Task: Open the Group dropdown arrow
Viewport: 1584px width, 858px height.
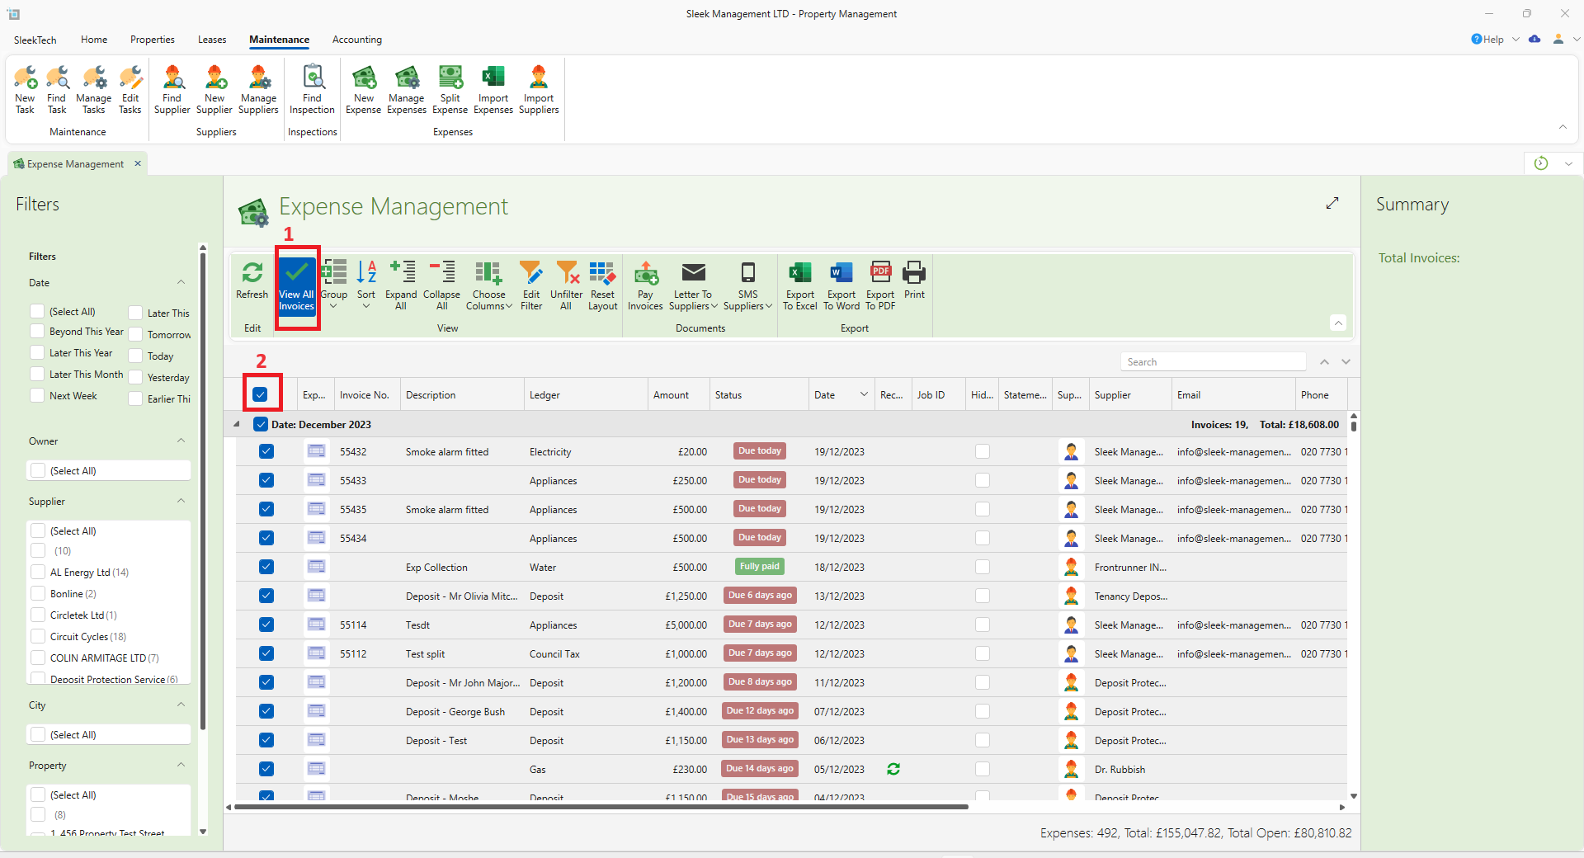Action: point(333,306)
